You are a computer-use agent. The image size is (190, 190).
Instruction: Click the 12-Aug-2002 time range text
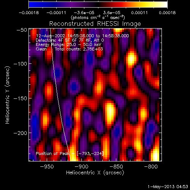click(82, 36)
